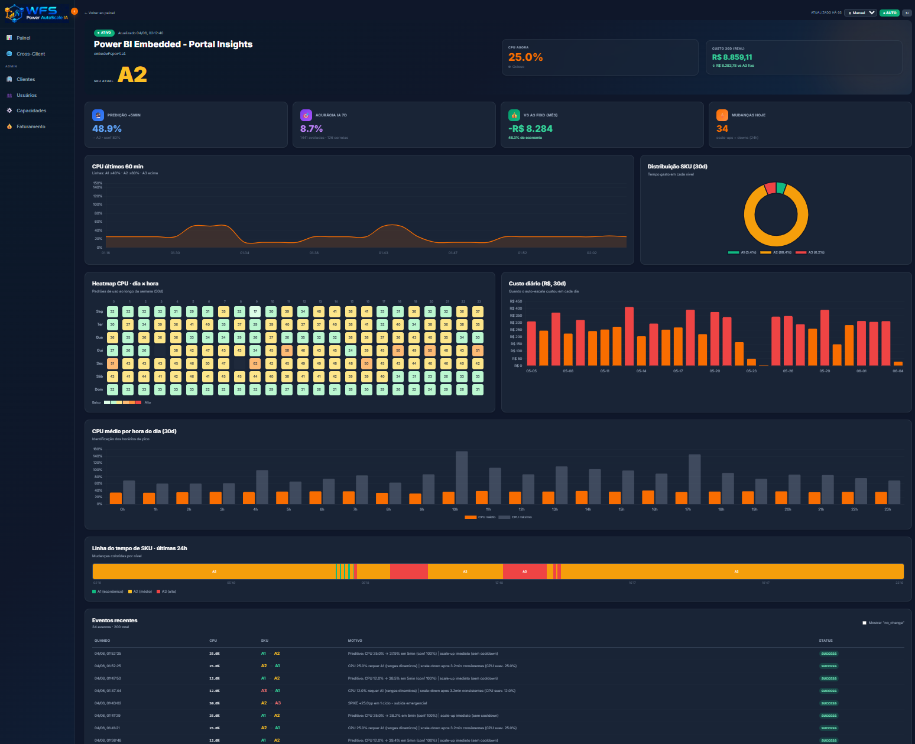Open the Manual mode dropdown
Viewport: 915px width, 744px height.
(861, 12)
